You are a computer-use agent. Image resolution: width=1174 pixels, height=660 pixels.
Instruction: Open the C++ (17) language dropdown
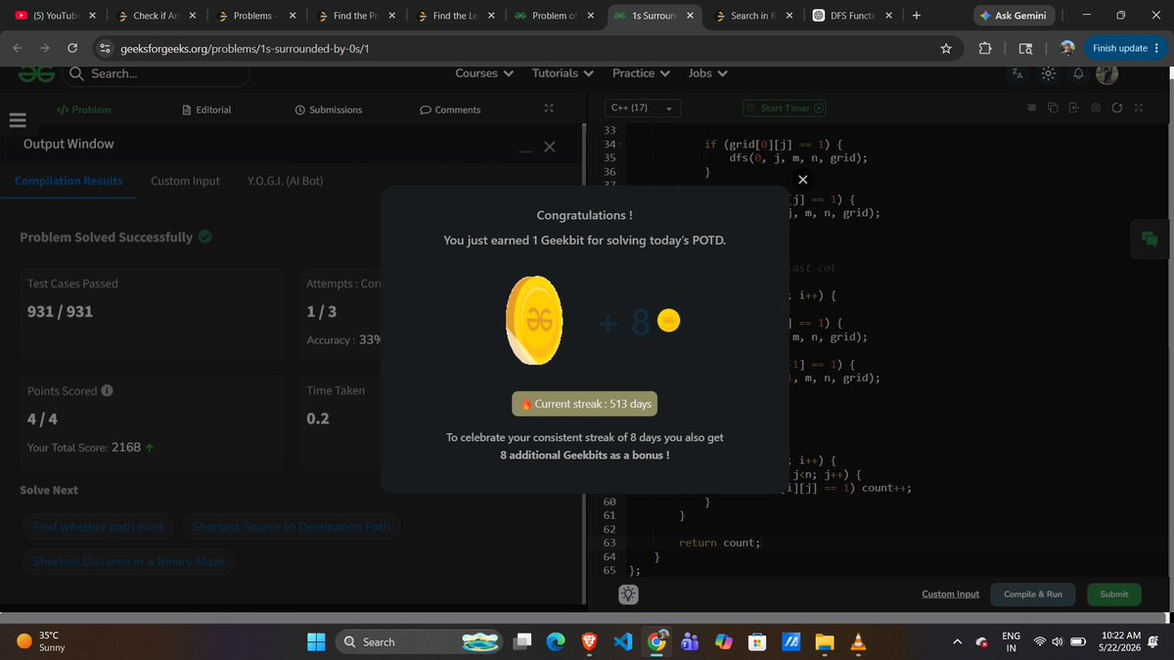(642, 108)
